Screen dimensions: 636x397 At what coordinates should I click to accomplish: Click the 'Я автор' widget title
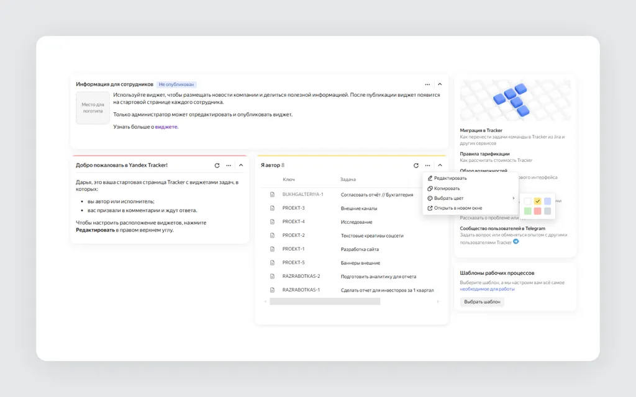coord(270,165)
